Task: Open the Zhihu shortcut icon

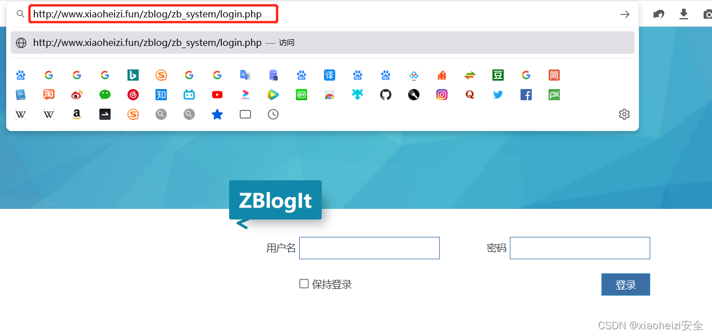Action: [x=161, y=95]
